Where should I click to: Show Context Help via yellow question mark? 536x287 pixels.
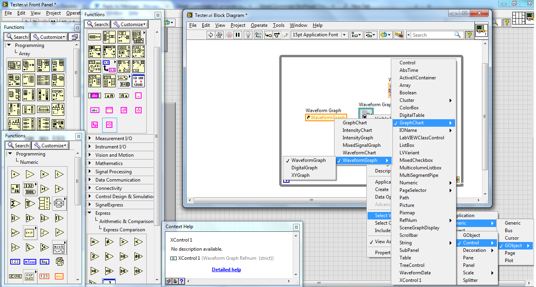(469, 35)
